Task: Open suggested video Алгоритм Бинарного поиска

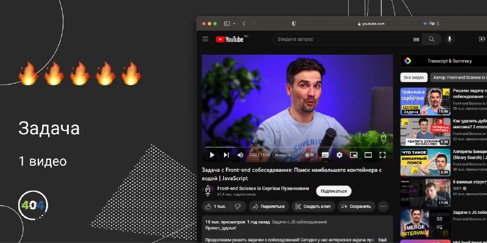Action: [469, 154]
